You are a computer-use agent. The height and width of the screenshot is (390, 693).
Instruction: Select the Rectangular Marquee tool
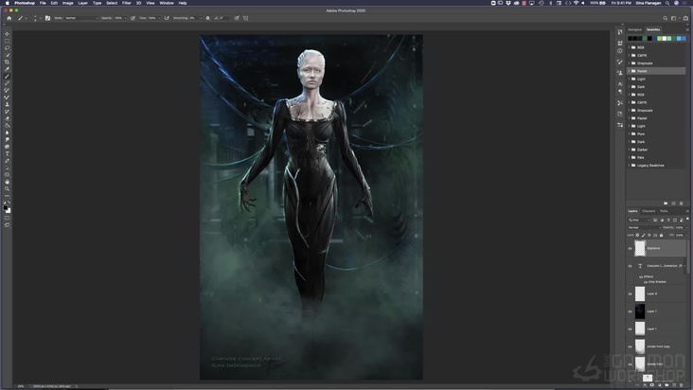click(7, 41)
